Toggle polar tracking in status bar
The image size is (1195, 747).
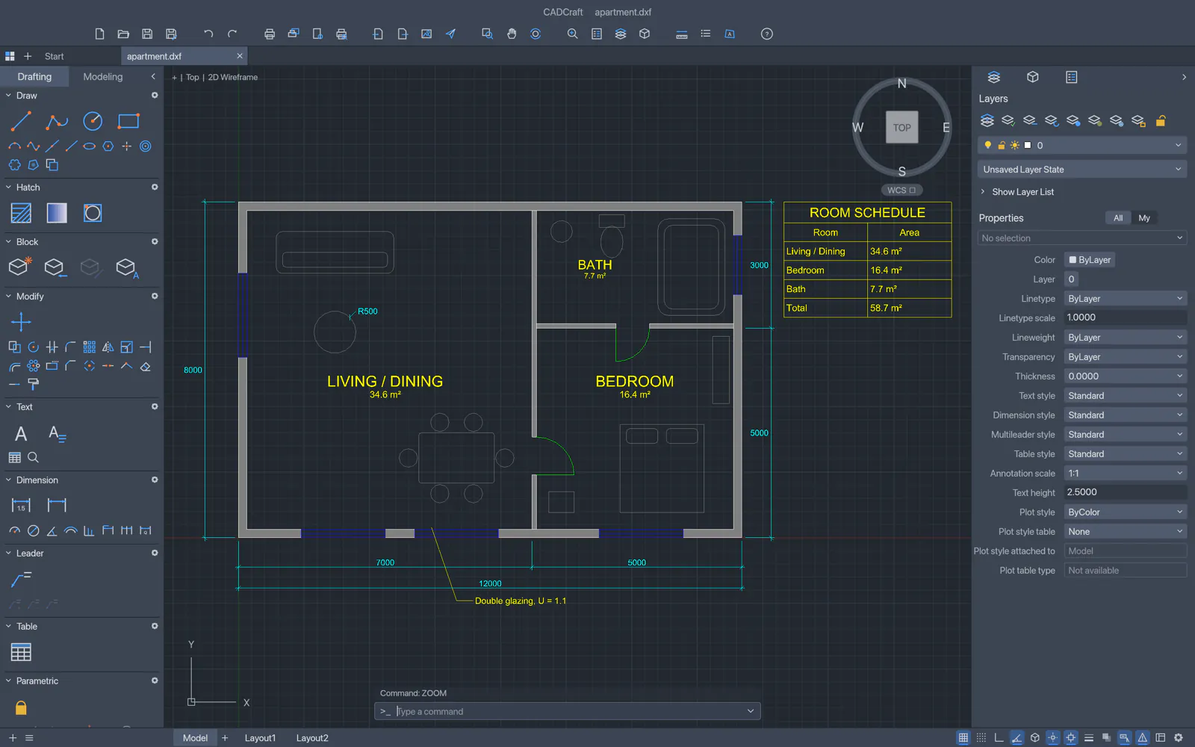pos(1016,738)
